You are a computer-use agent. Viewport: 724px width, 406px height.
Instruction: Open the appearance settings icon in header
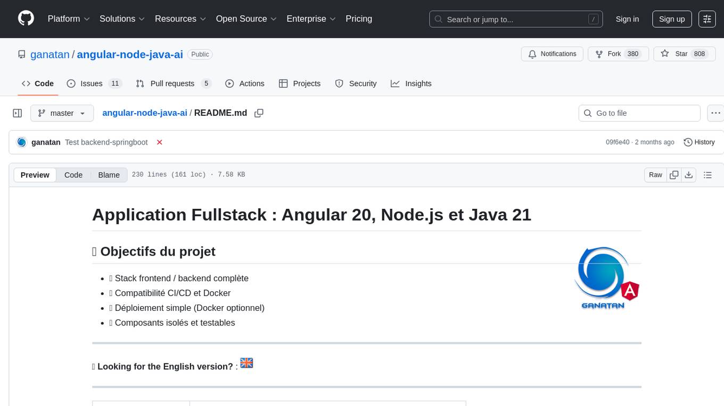pos(707,19)
